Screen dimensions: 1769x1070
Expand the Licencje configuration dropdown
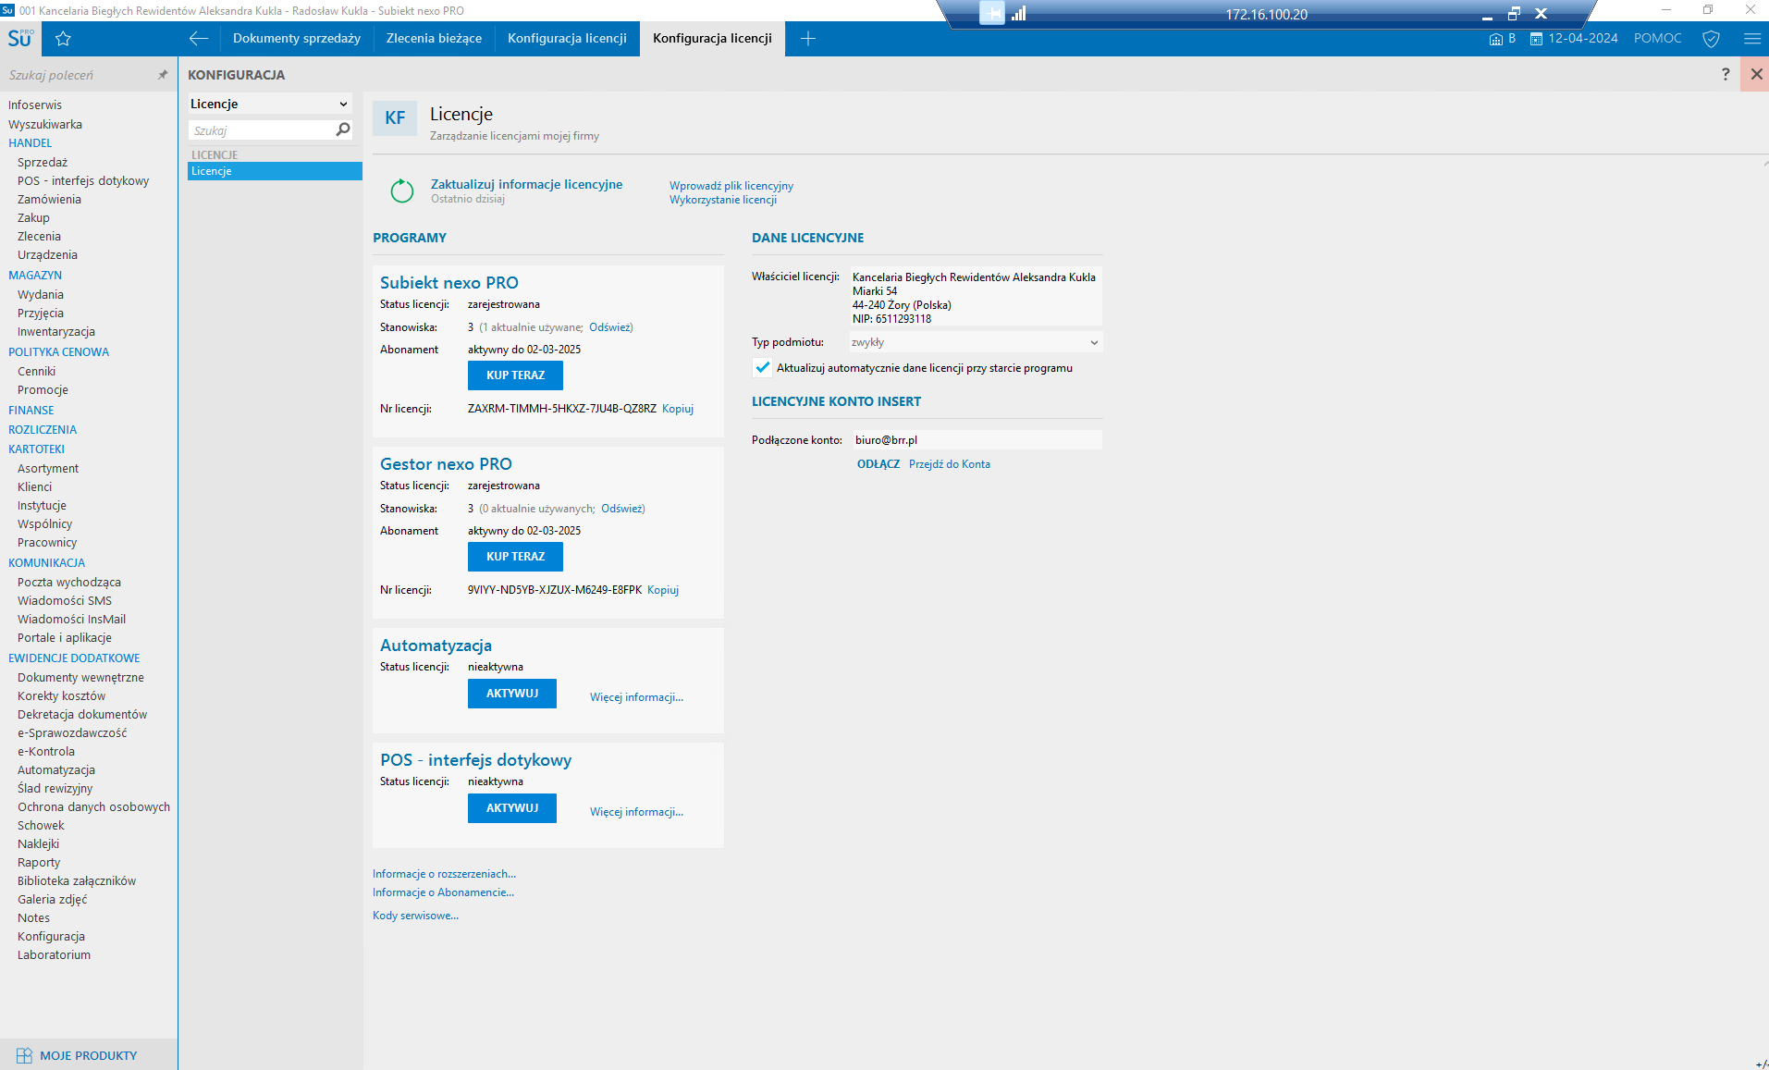[x=343, y=105]
